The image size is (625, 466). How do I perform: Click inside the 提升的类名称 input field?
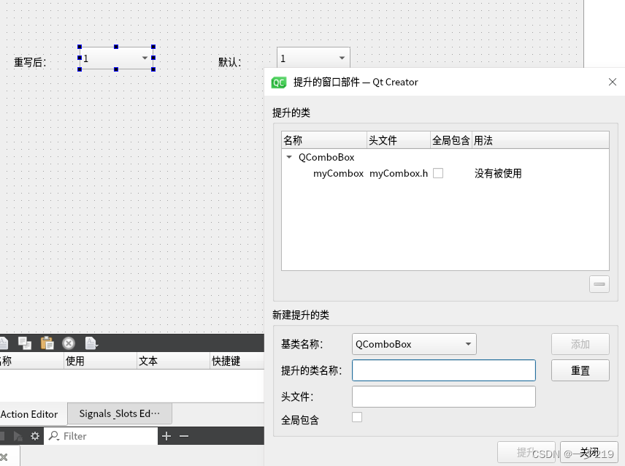(443, 370)
